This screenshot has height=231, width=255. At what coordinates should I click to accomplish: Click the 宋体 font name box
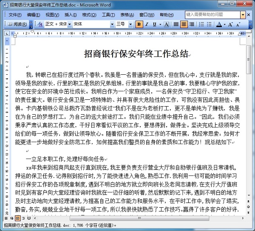click(91, 24)
